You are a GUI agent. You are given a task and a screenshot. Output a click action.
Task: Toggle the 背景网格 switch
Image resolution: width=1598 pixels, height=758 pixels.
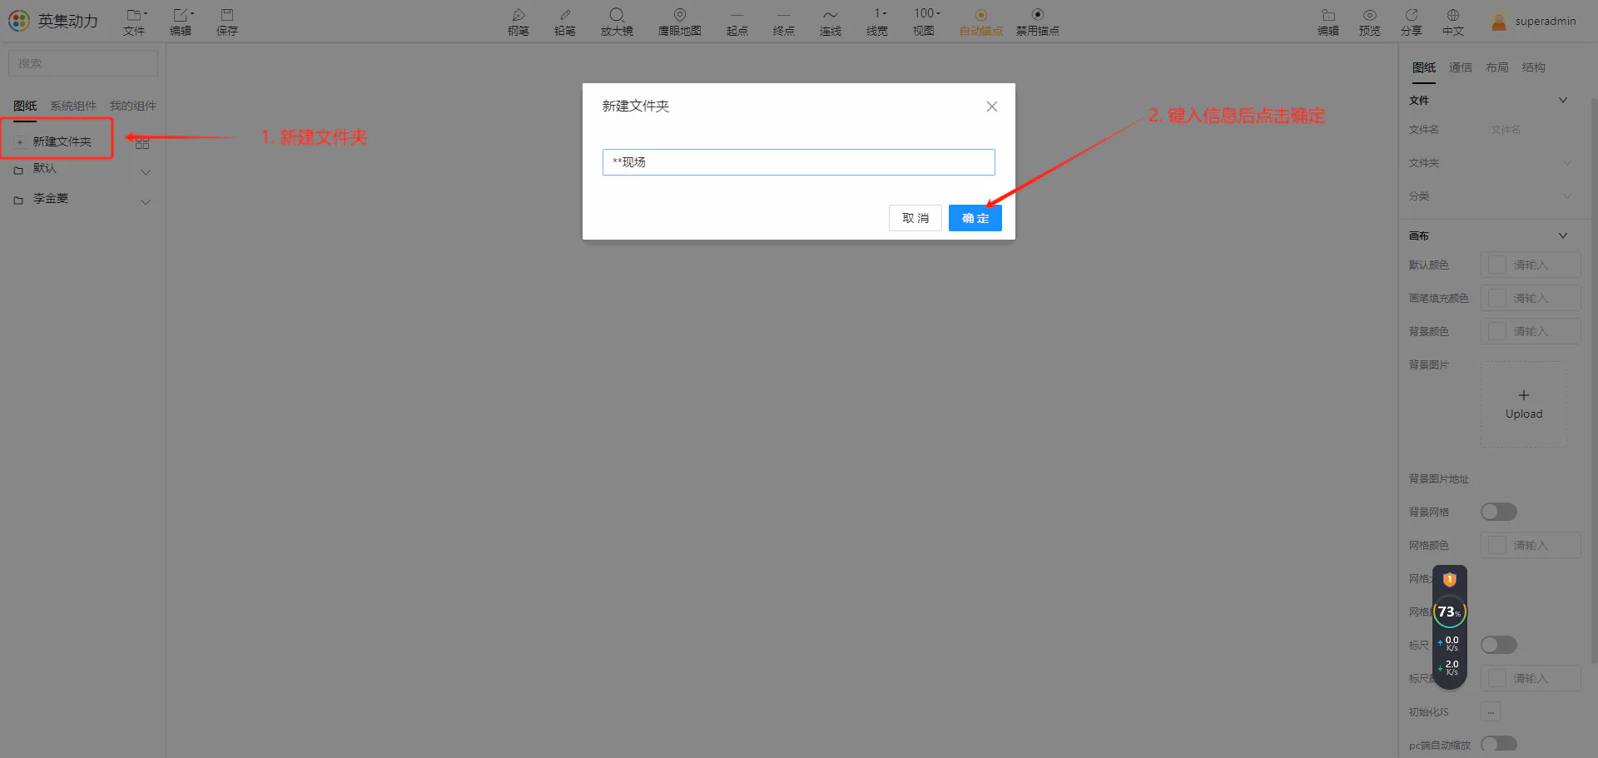click(1499, 512)
